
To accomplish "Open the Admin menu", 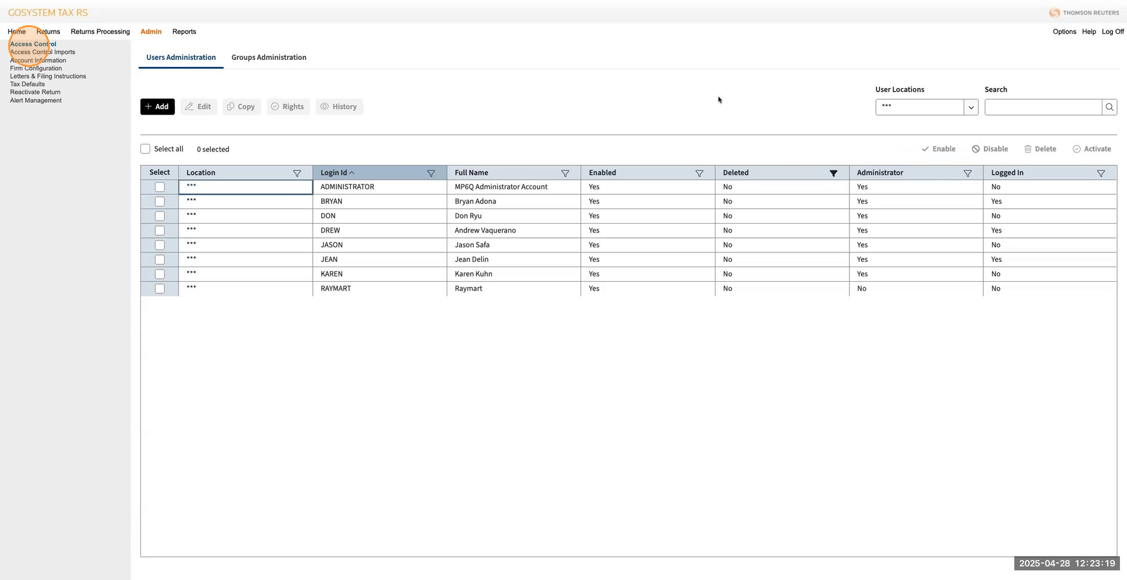I will (151, 32).
